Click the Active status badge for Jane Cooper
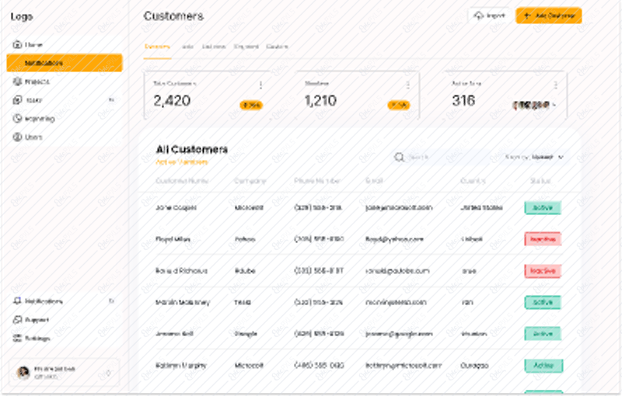622x396 pixels. click(543, 207)
